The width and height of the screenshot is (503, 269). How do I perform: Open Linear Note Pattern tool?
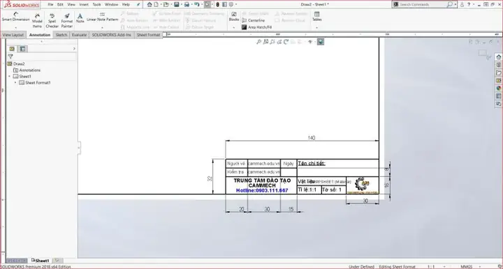coord(102,17)
